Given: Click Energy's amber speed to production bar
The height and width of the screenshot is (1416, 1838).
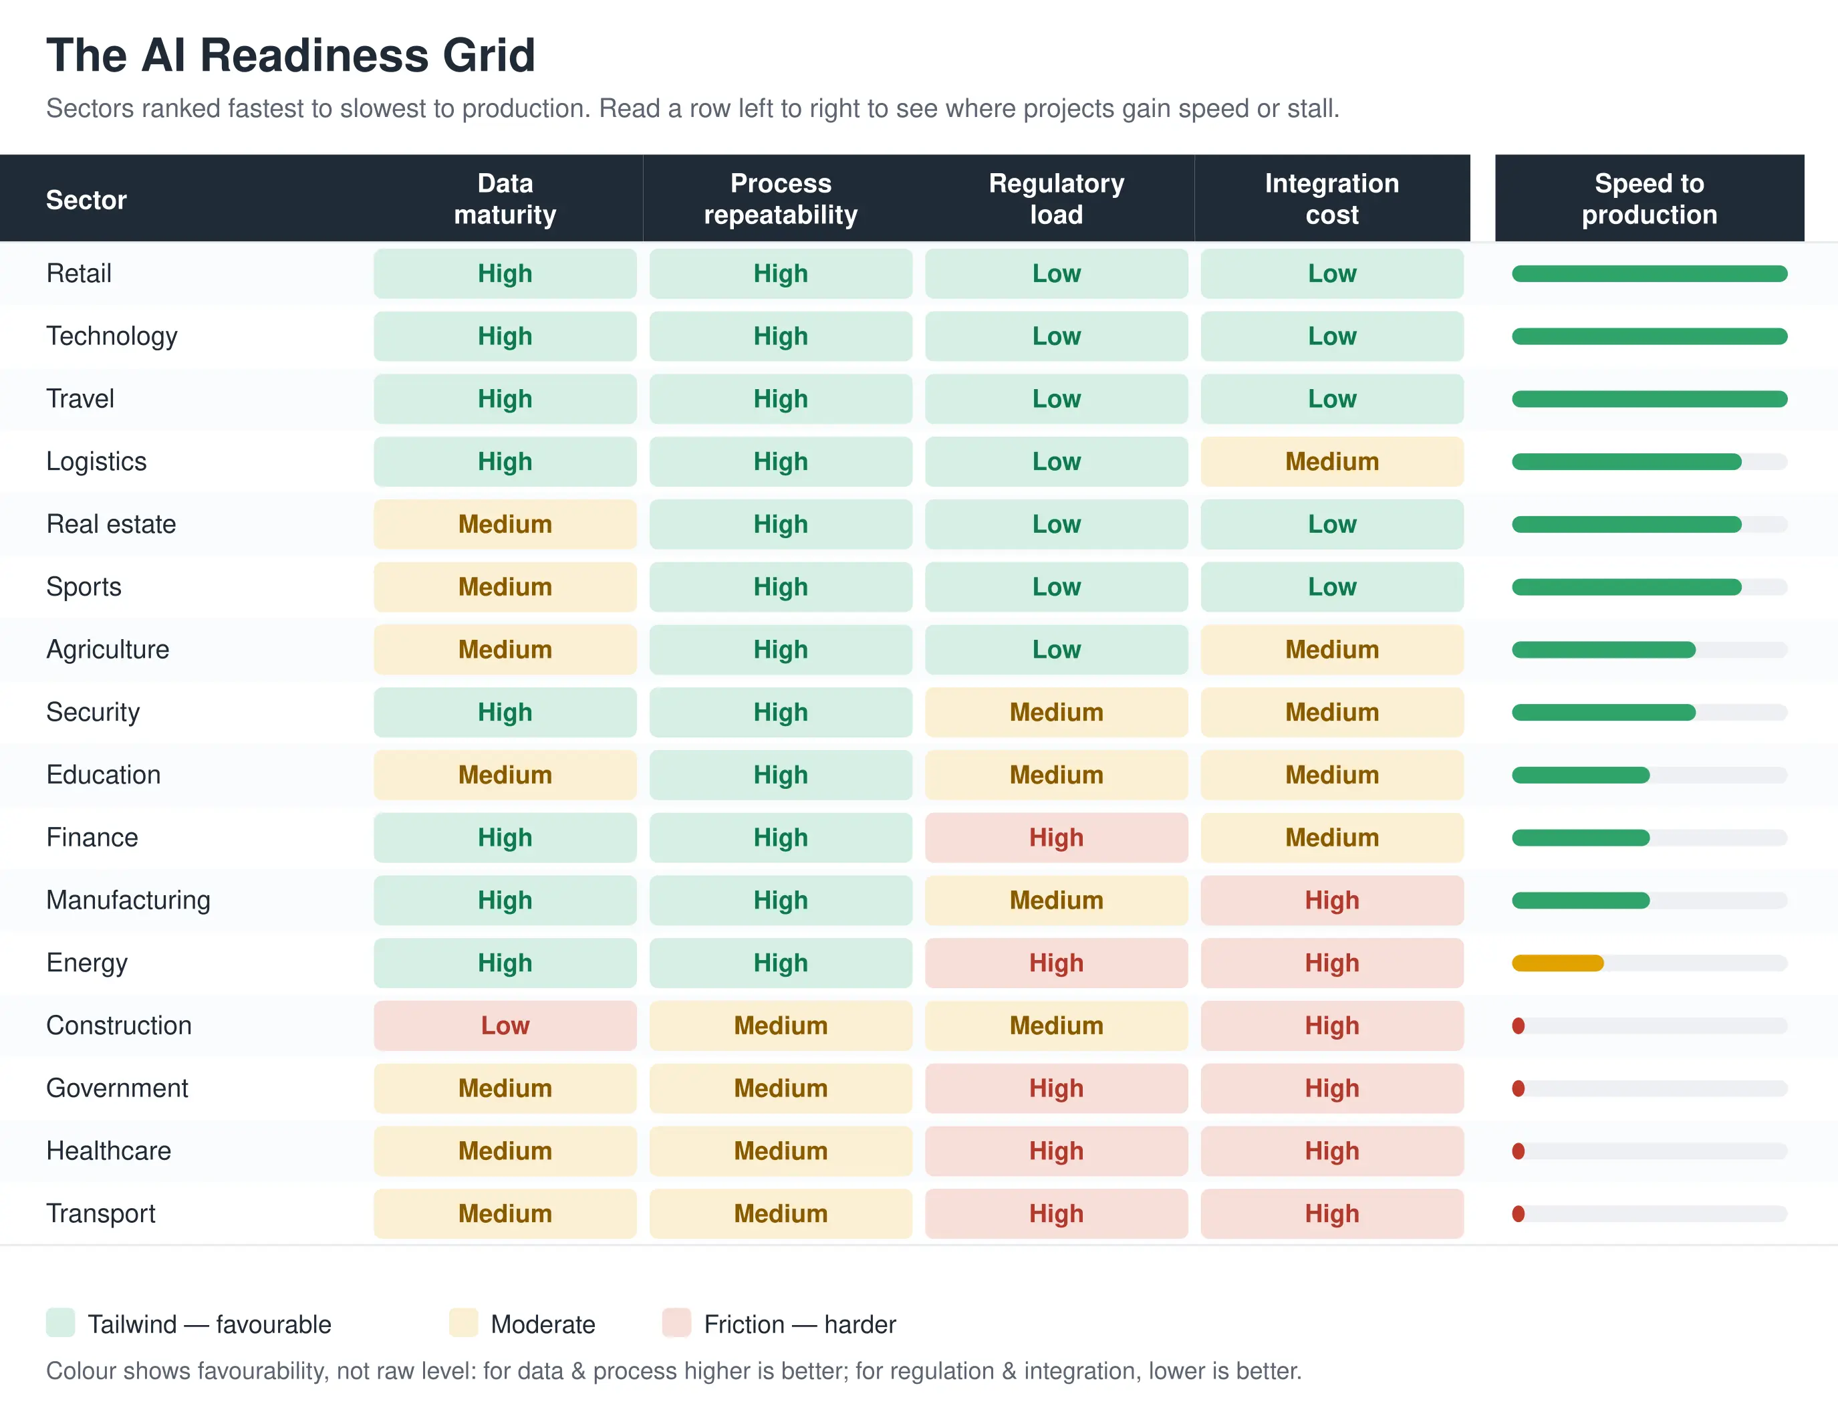Looking at the screenshot, I should tap(1558, 963).
